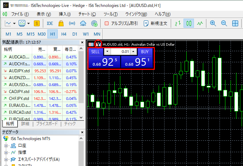
Task: Select the EURCAD.std row
Action: click(40, 112)
